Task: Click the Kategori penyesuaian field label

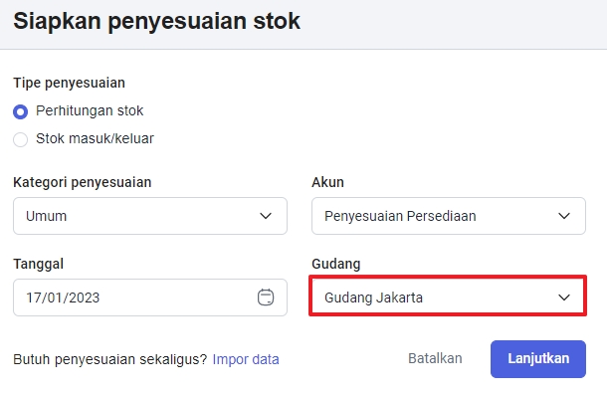Action: (82, 182)
